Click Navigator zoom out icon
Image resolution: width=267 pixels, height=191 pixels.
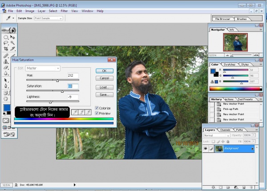[x=227, y=55]
